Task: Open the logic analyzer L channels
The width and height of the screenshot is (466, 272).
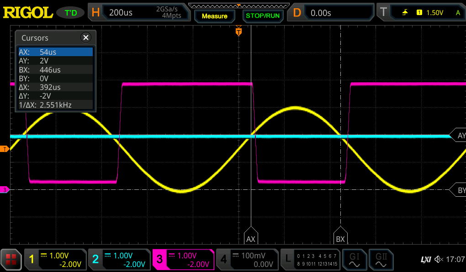Action: click(x=310, y=260)
